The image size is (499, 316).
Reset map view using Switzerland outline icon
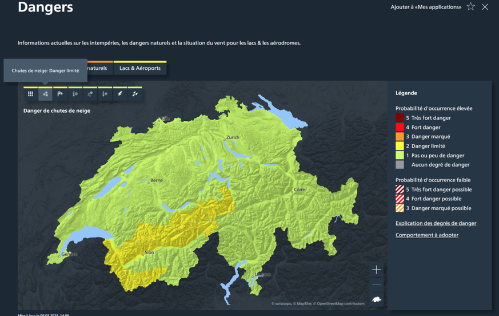[x=376, y=299]
